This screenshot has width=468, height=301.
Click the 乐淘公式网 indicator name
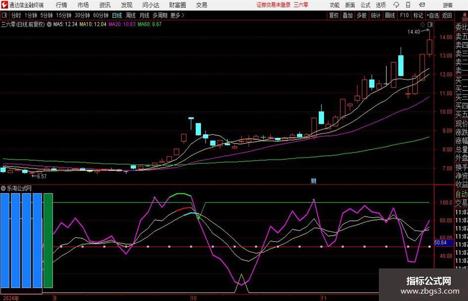(x=19, y=188)
